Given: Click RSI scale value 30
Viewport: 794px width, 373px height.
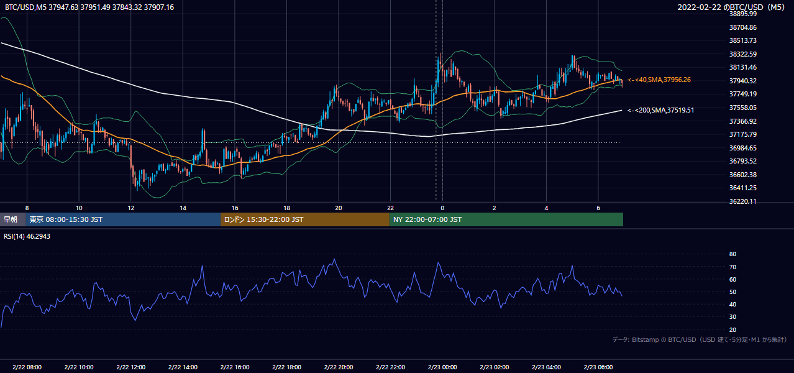Looking at the screenshot, I should 732,316.
